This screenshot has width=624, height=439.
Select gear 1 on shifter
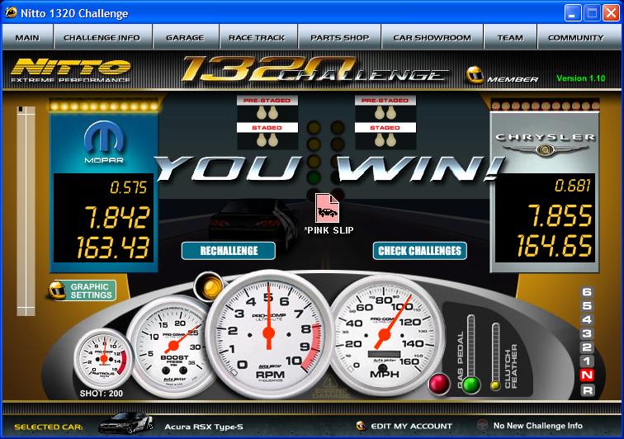[x=587, y=361]
